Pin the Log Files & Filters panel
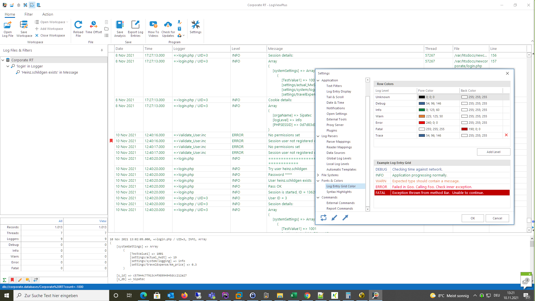 pyautogui.click(x=102, y=50)
